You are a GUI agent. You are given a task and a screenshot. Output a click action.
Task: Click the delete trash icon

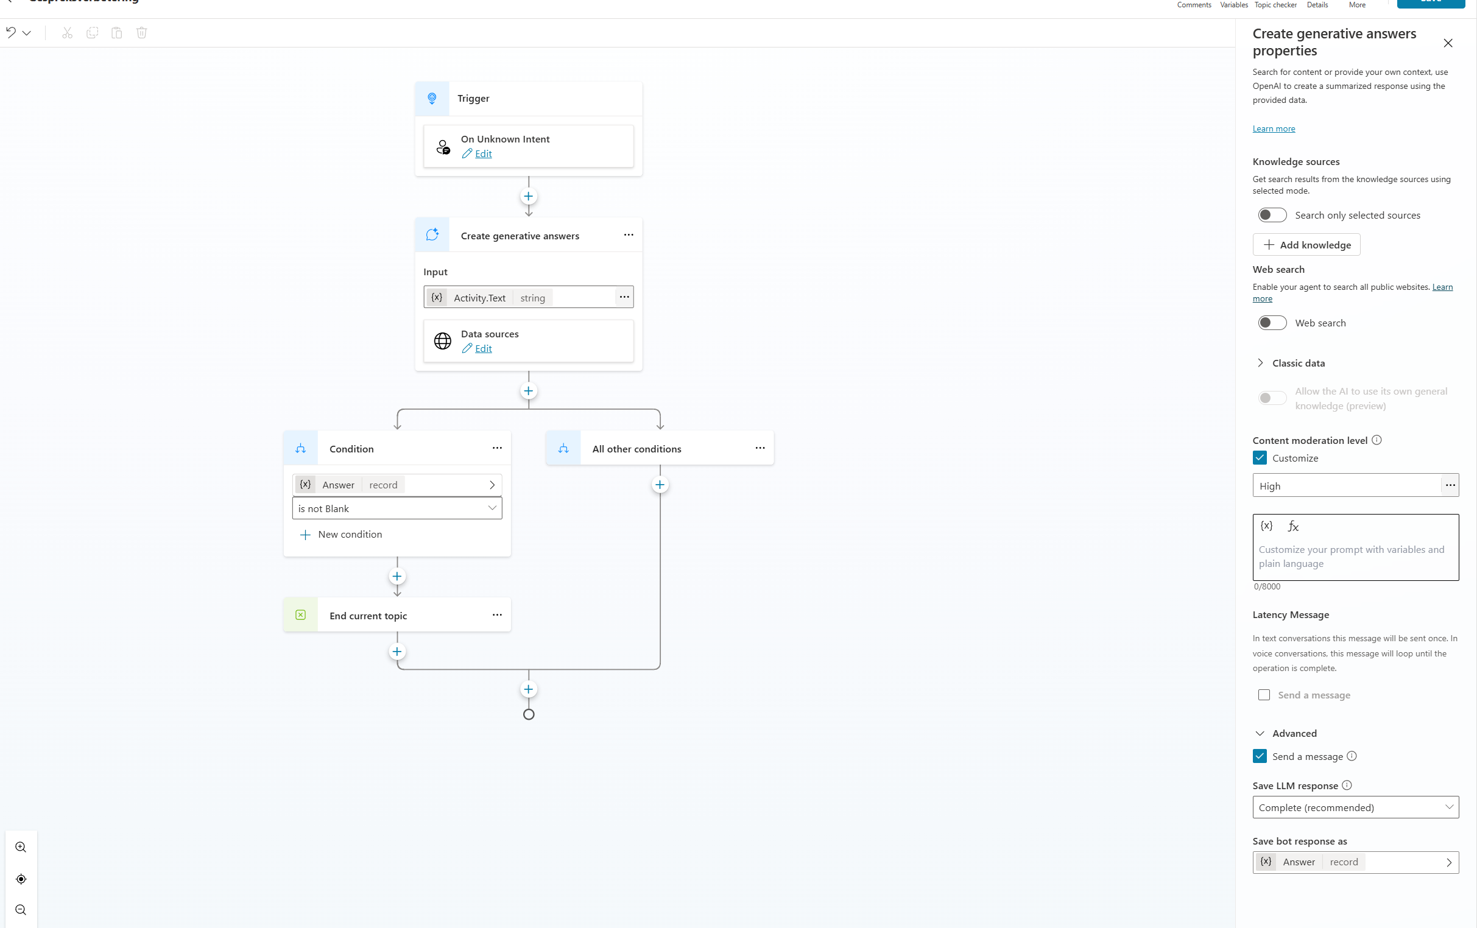(x=142, y=33)
